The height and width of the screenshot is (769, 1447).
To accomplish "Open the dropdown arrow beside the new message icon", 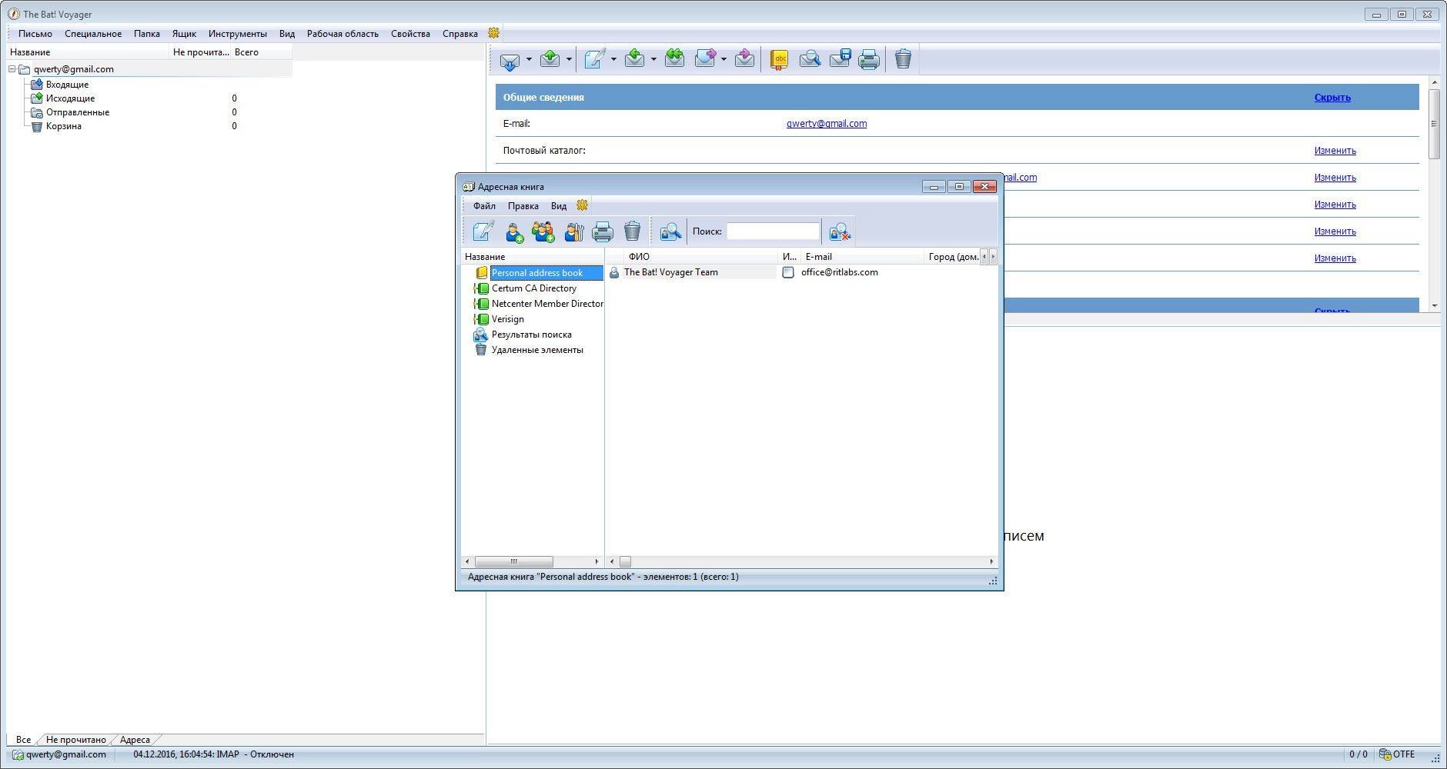I will tap(613, 59).
